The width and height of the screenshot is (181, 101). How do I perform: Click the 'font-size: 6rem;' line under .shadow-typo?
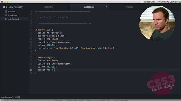point(48,39)
